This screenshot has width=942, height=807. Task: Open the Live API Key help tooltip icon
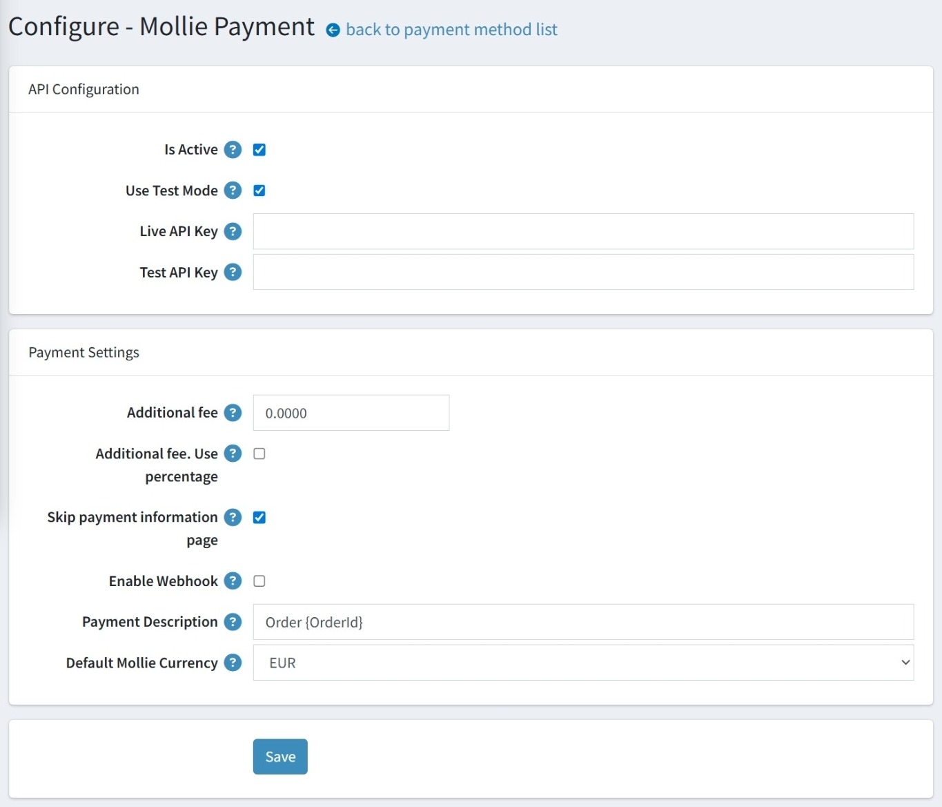click(x=233, y=231)
